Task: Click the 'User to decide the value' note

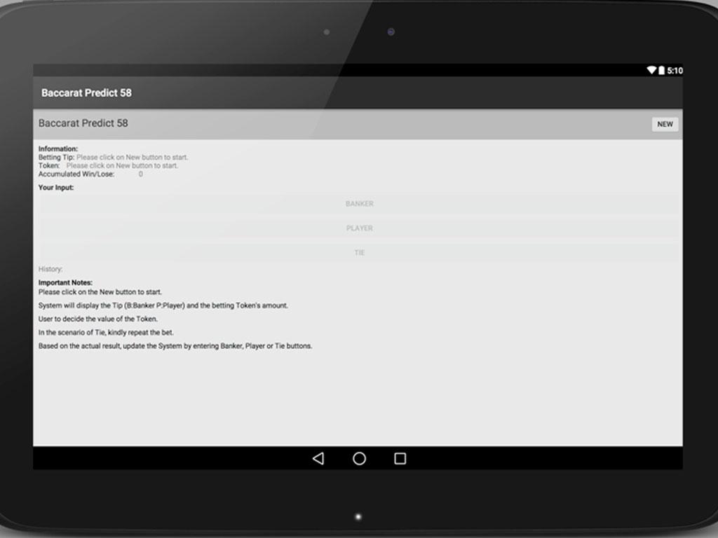Action: (98, 319)
